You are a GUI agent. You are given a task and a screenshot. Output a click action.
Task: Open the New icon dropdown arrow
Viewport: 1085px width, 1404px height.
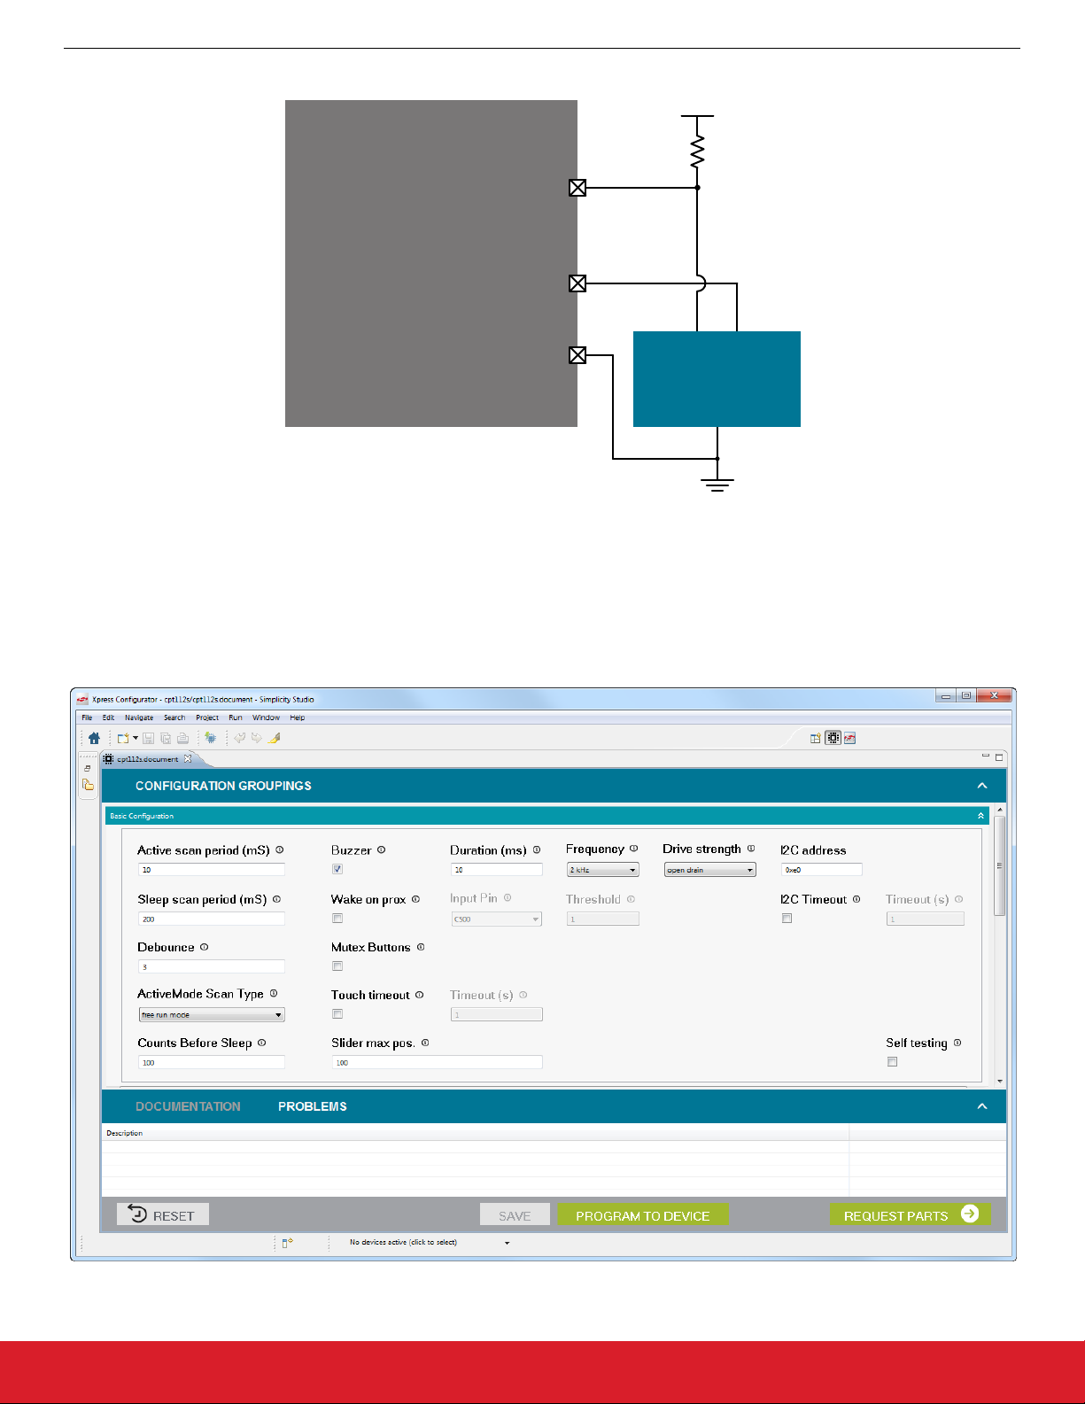coord(135,738)
